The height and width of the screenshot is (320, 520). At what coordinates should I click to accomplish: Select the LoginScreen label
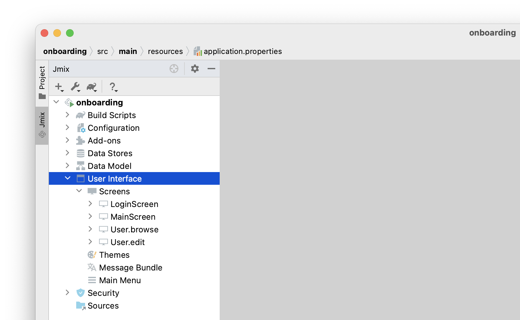pyautogui.click(x=134, y=204)
